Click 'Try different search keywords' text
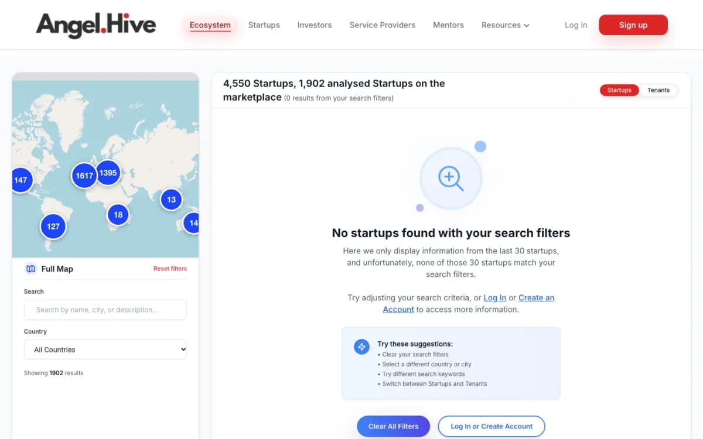 tap(424, 374)
